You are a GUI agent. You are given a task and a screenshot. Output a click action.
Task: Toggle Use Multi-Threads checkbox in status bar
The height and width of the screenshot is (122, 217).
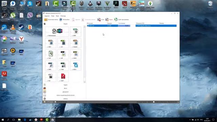pos(55,102)
